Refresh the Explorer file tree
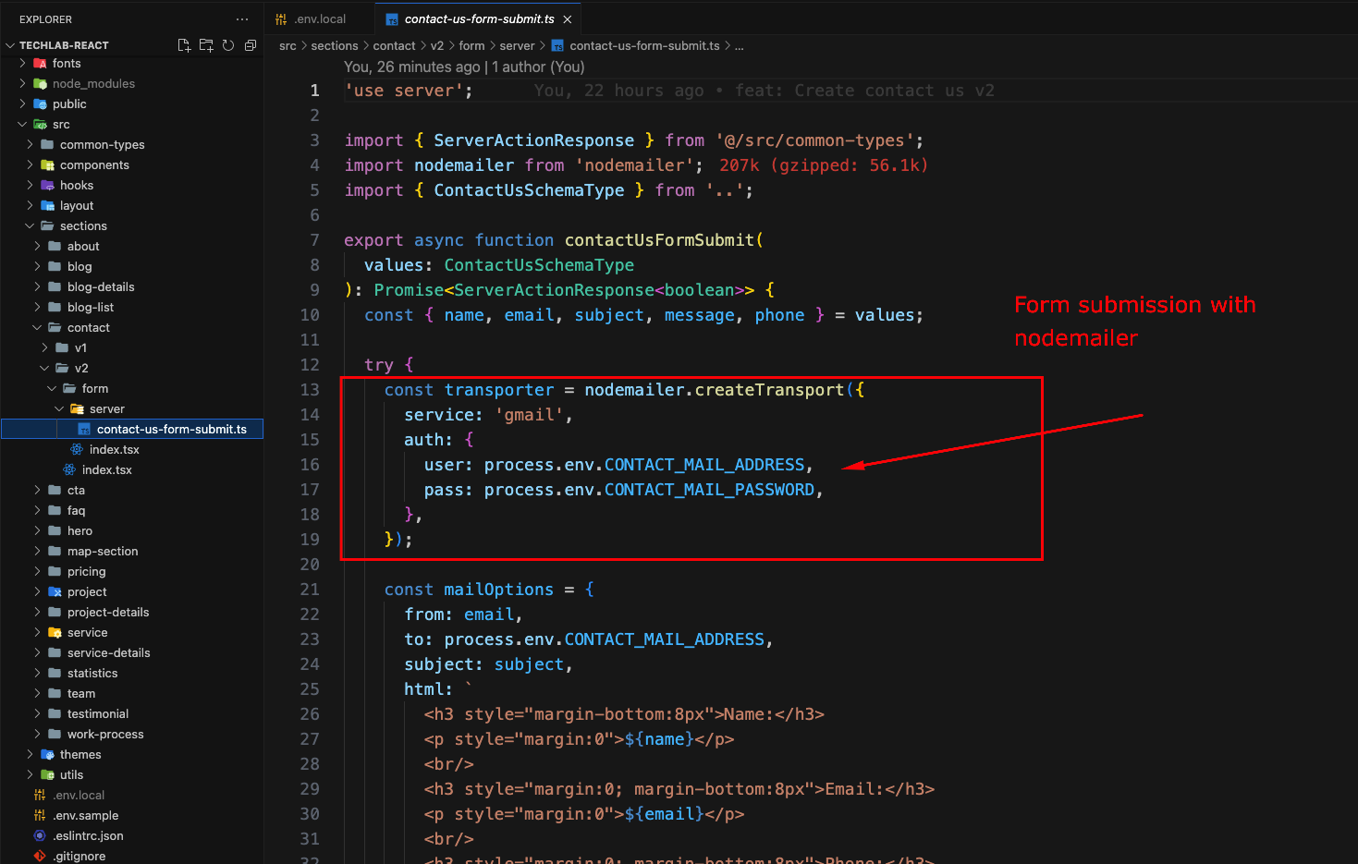Viewport: 1358px width, 864px height. pyautogui.click(x=228, y=45)
